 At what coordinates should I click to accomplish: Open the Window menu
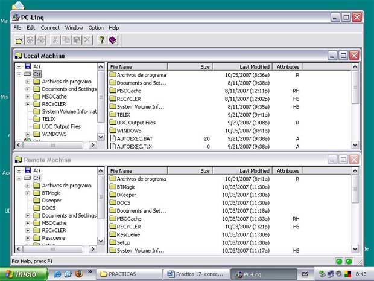pyautogui.click(x=74, y=28)
